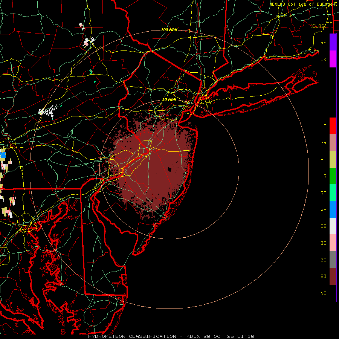Click the RF legend label
339x339 pixels.
tap(323, 42)
